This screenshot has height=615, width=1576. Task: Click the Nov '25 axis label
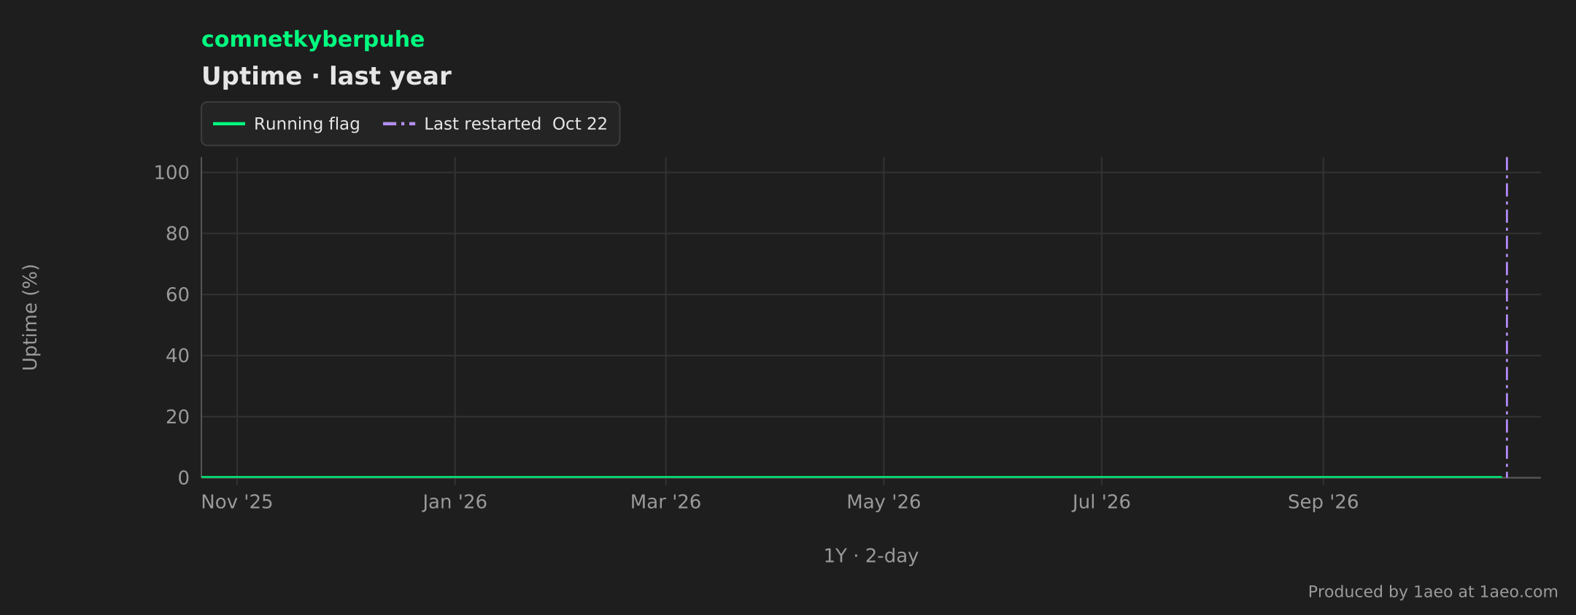click(x=237, y=502)
